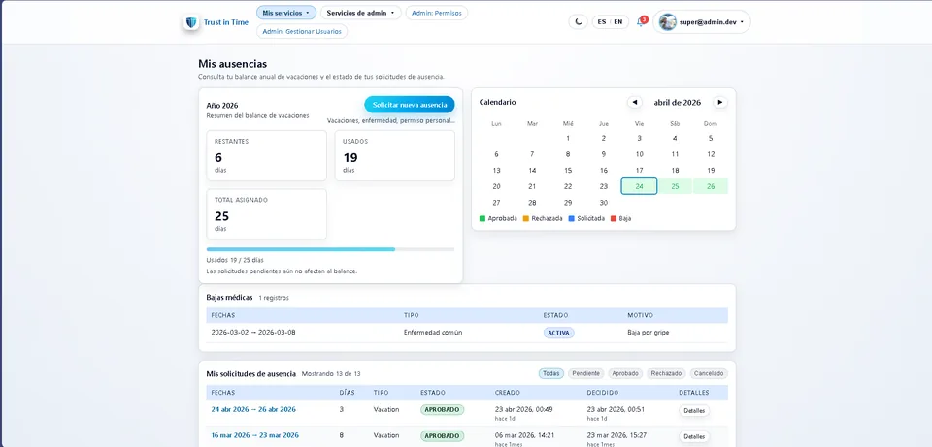The width and height of the screenshot is (932, 447).
Task: Click APROBADO badge in 24 abr row
Action: [x=443, y=409]
